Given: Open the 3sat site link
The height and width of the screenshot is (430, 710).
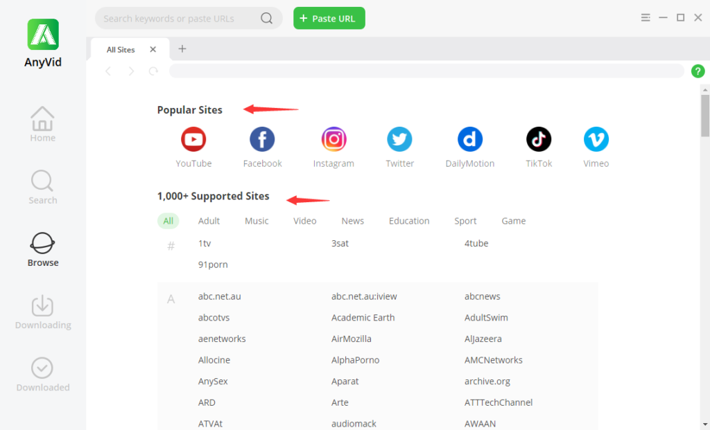Looking at the screenshot, I should [x=340, y=243].
